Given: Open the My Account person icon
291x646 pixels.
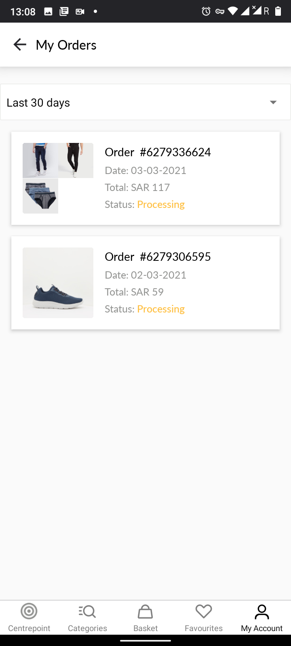Looking at the screenshot, I should (262, 611).
